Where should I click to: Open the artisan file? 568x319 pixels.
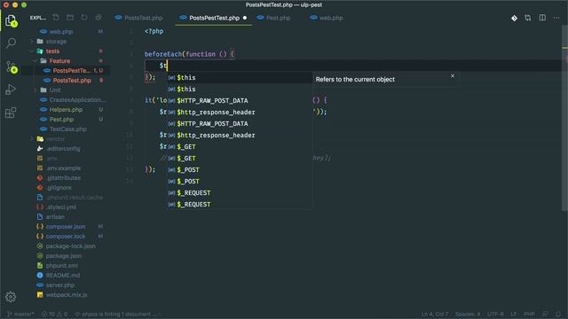point(55,217)
